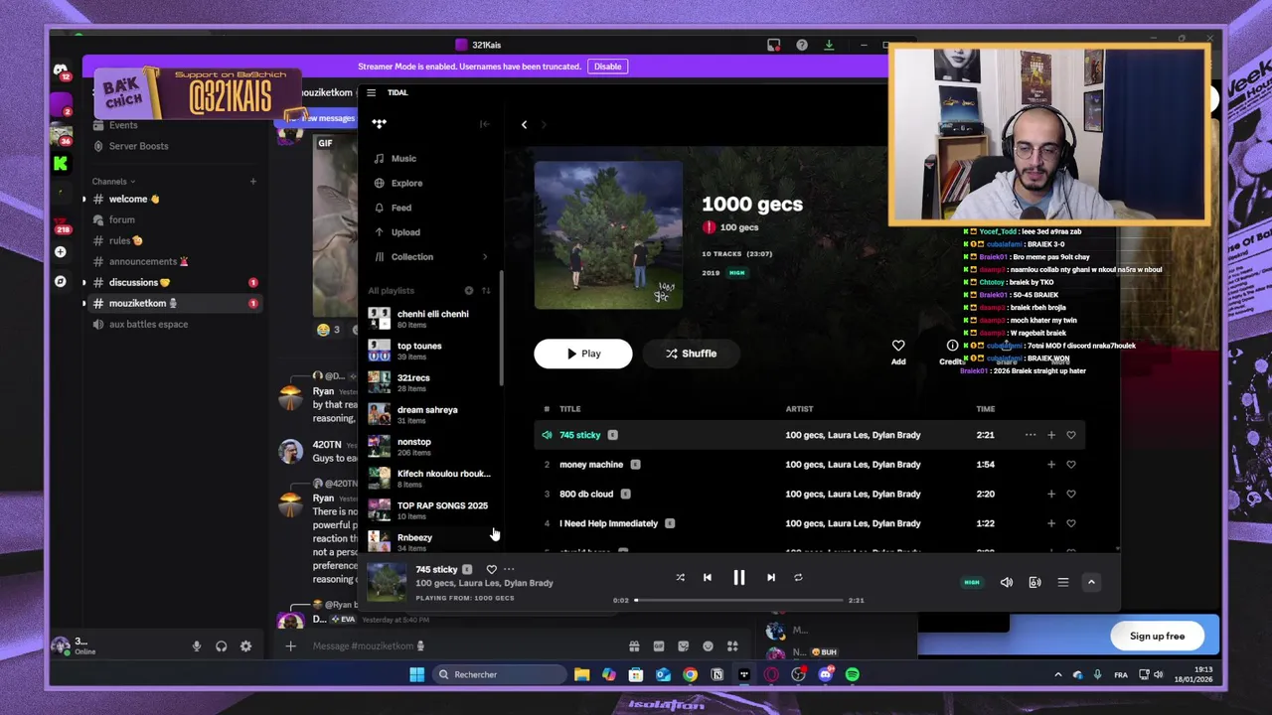Click the Sign up free button
The image size is (1272, 715).
(x=1157, y=637)
